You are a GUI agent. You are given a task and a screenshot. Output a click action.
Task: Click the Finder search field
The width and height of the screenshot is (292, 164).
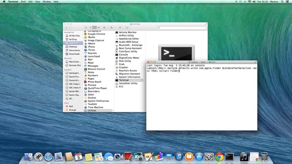point(182,28)
